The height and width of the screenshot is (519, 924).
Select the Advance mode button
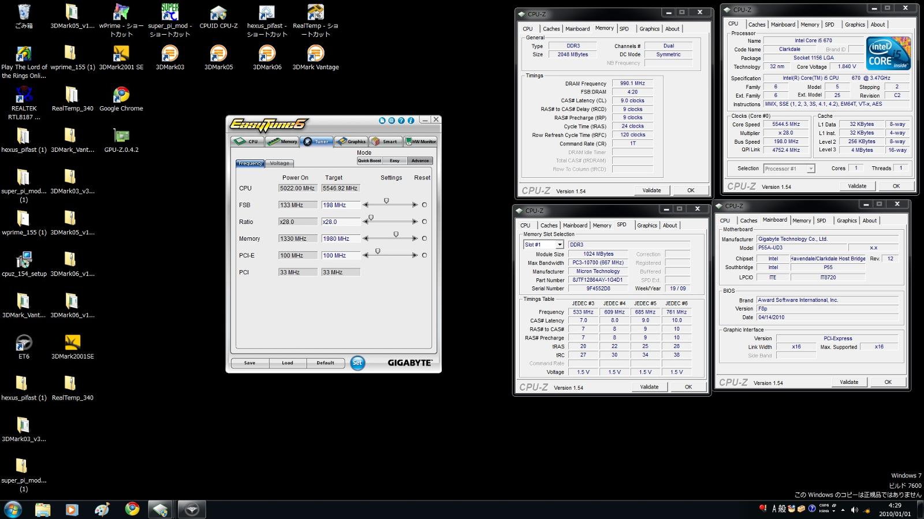(x=420, y=160)
